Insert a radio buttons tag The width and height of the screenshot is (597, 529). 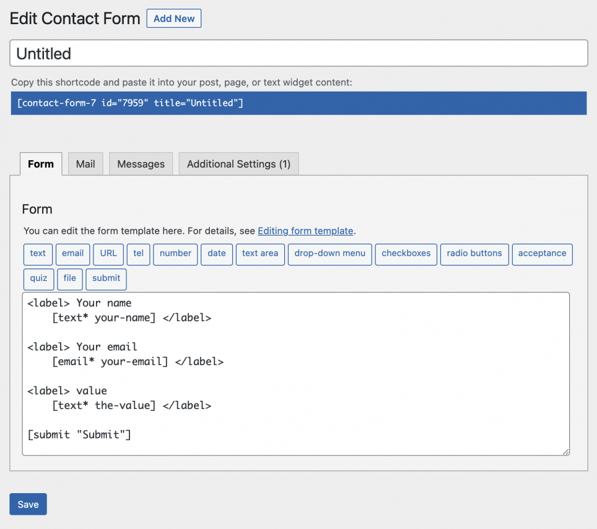coord(474,254)
